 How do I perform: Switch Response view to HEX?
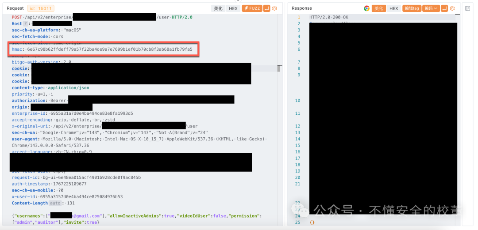click(x=394, y=8)
